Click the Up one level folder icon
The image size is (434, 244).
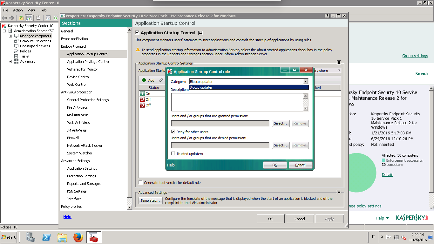click(x=21, y=18)
